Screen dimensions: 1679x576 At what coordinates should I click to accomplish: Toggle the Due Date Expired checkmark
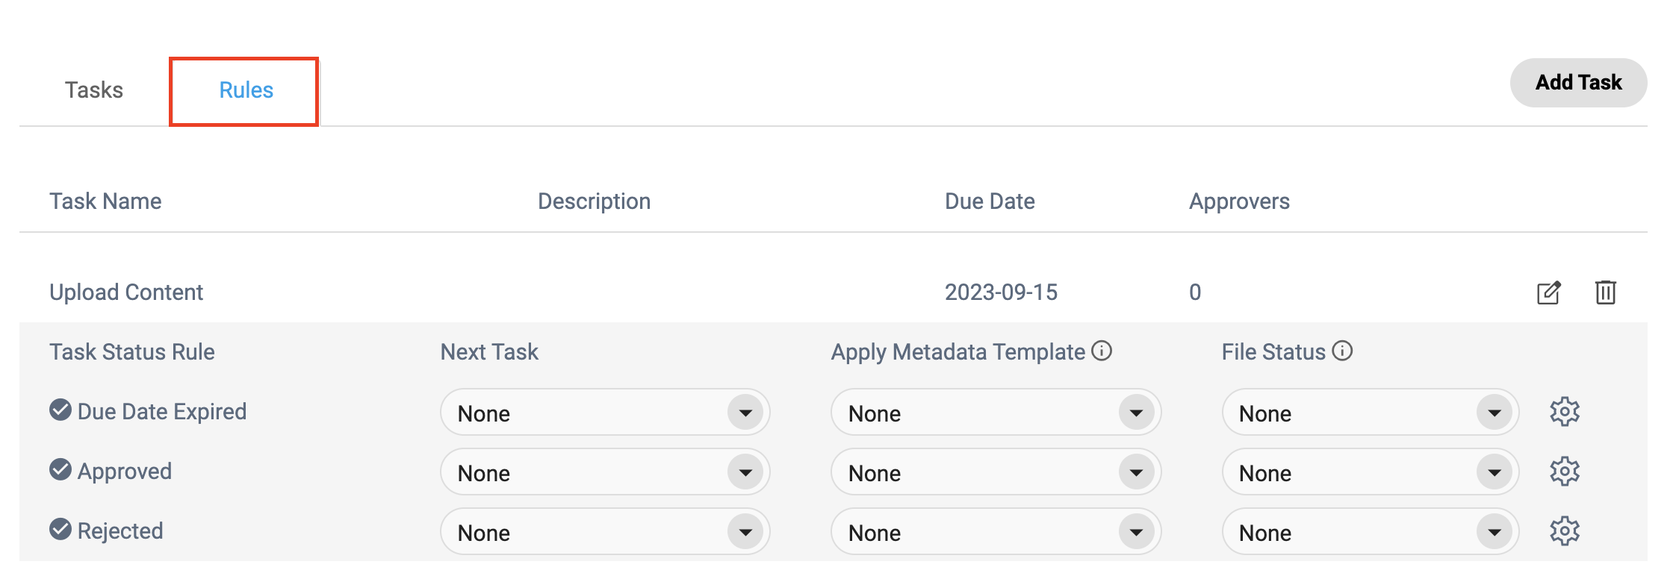tap(60, 410)
